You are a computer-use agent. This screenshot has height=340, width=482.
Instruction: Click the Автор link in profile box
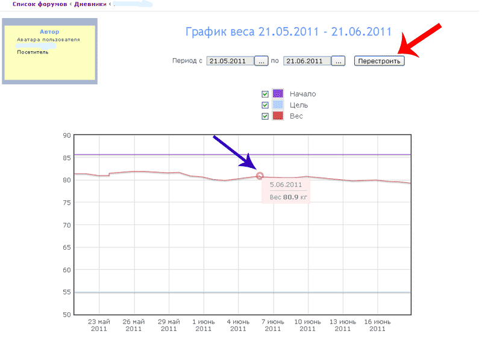[x=49, y=31]
